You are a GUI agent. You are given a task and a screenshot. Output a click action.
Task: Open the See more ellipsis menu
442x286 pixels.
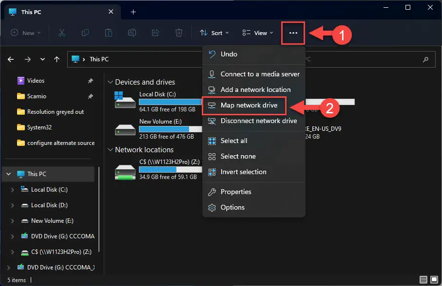click(293, 33)
